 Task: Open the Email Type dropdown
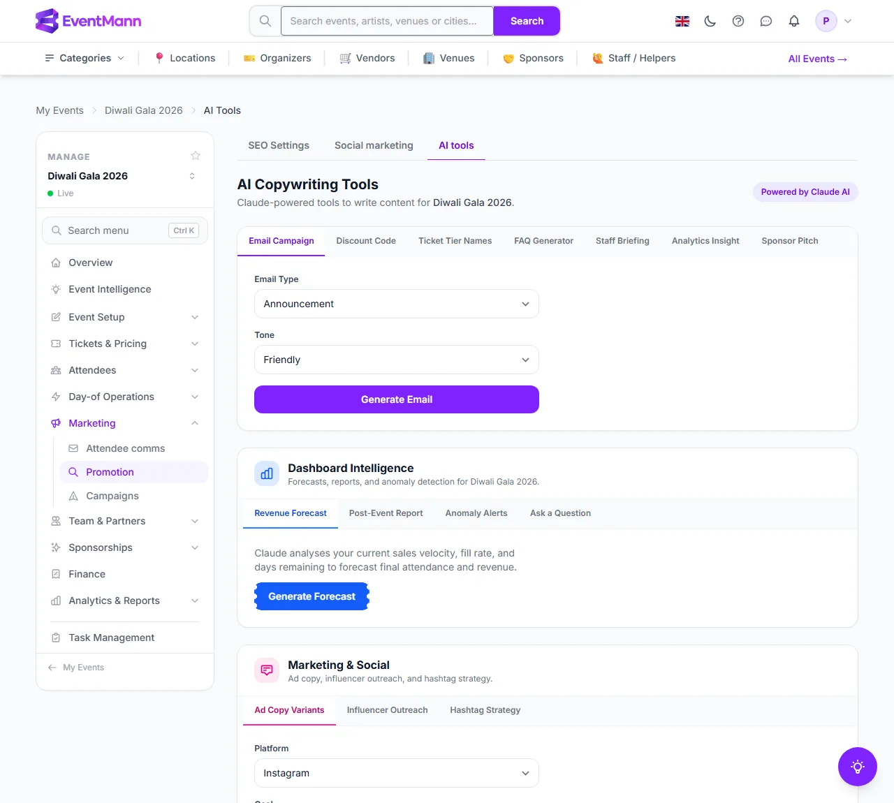point(397,304)
